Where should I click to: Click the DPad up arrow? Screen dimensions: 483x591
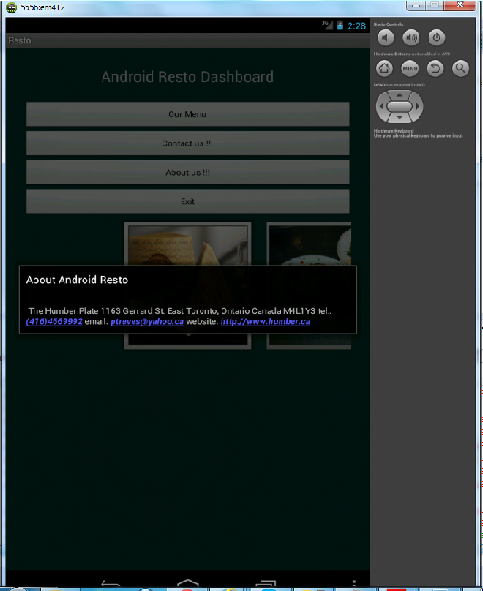click(x=399, y=95)
